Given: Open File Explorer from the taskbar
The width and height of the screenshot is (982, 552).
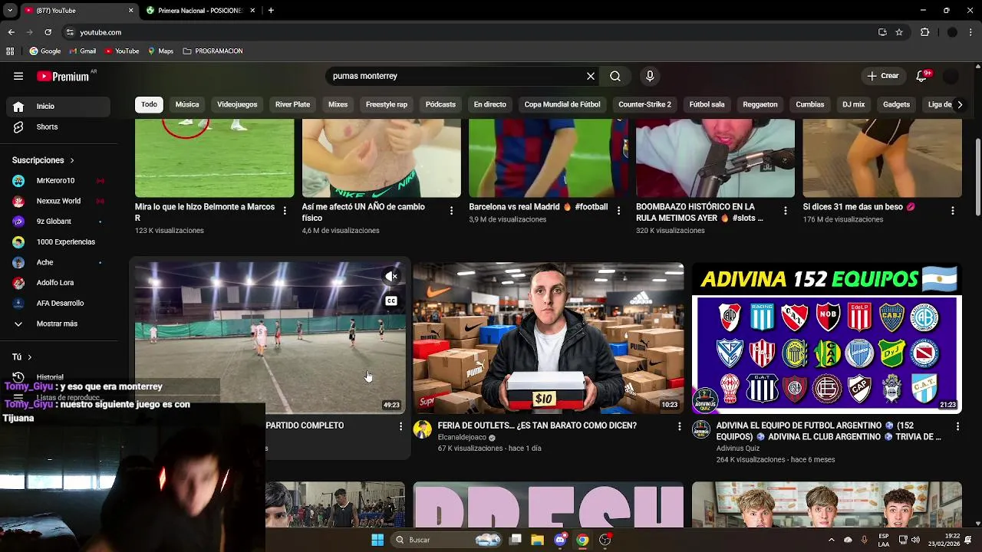Looking at the screenshot, I should [537, 540].
